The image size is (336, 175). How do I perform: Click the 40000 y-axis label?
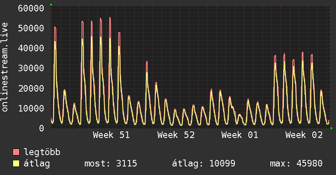31,48
